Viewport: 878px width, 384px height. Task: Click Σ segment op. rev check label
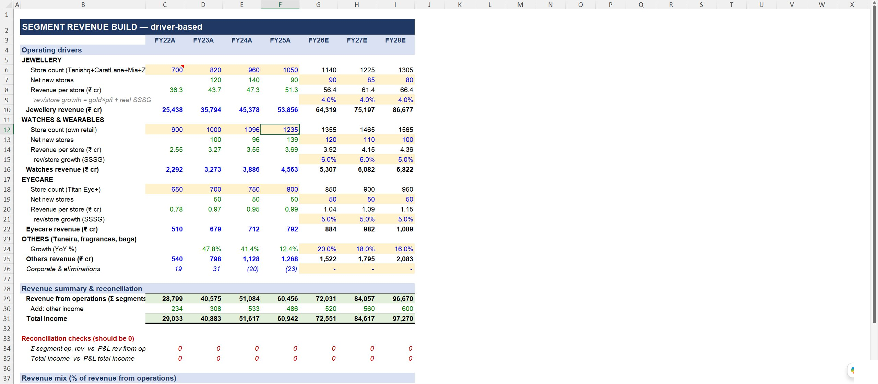coord(83,348)
